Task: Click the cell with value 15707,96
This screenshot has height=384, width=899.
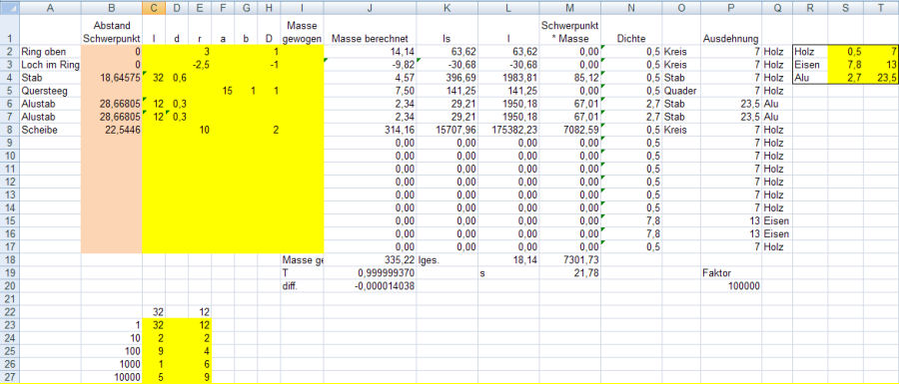Action: (447, 130)
